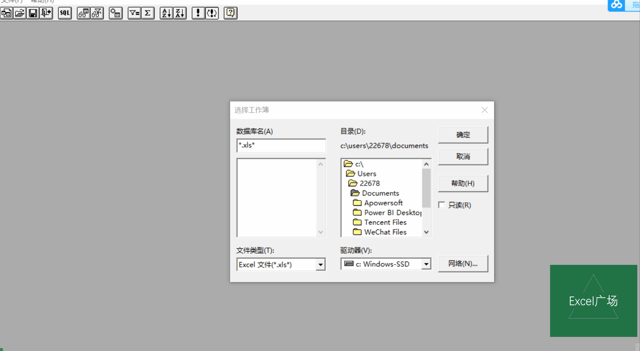Click the 帮助(H) button in the dialog
640x351 pixels.
click(463, 184)
